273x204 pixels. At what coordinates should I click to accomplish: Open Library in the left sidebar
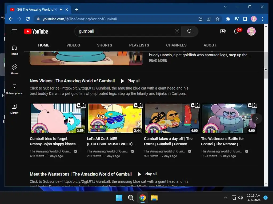(x=14, y=109)
